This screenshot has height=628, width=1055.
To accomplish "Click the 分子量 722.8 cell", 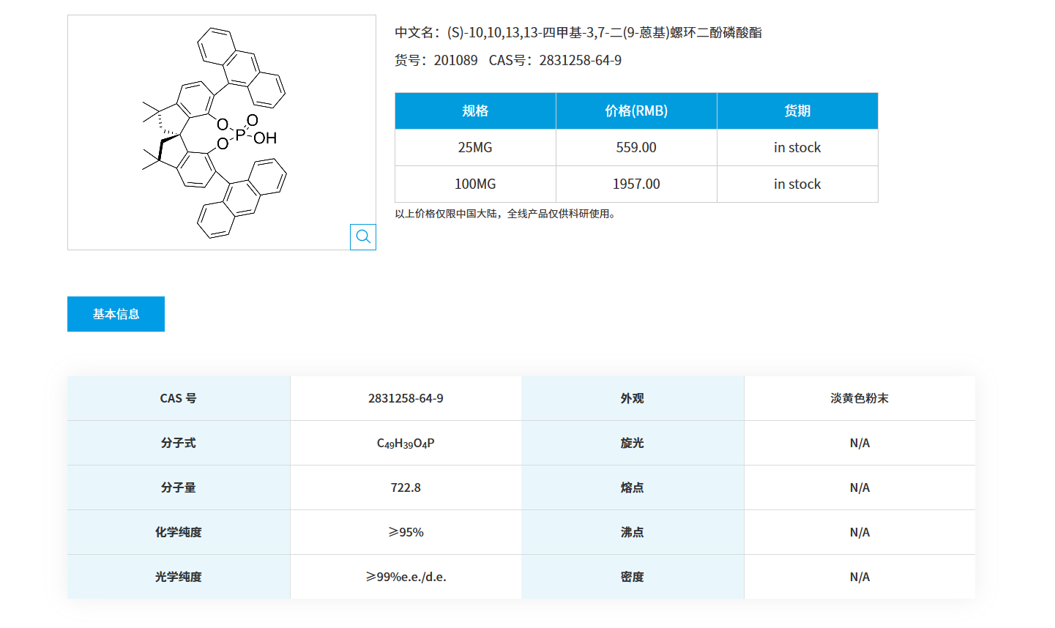I will tap(405, 487).
